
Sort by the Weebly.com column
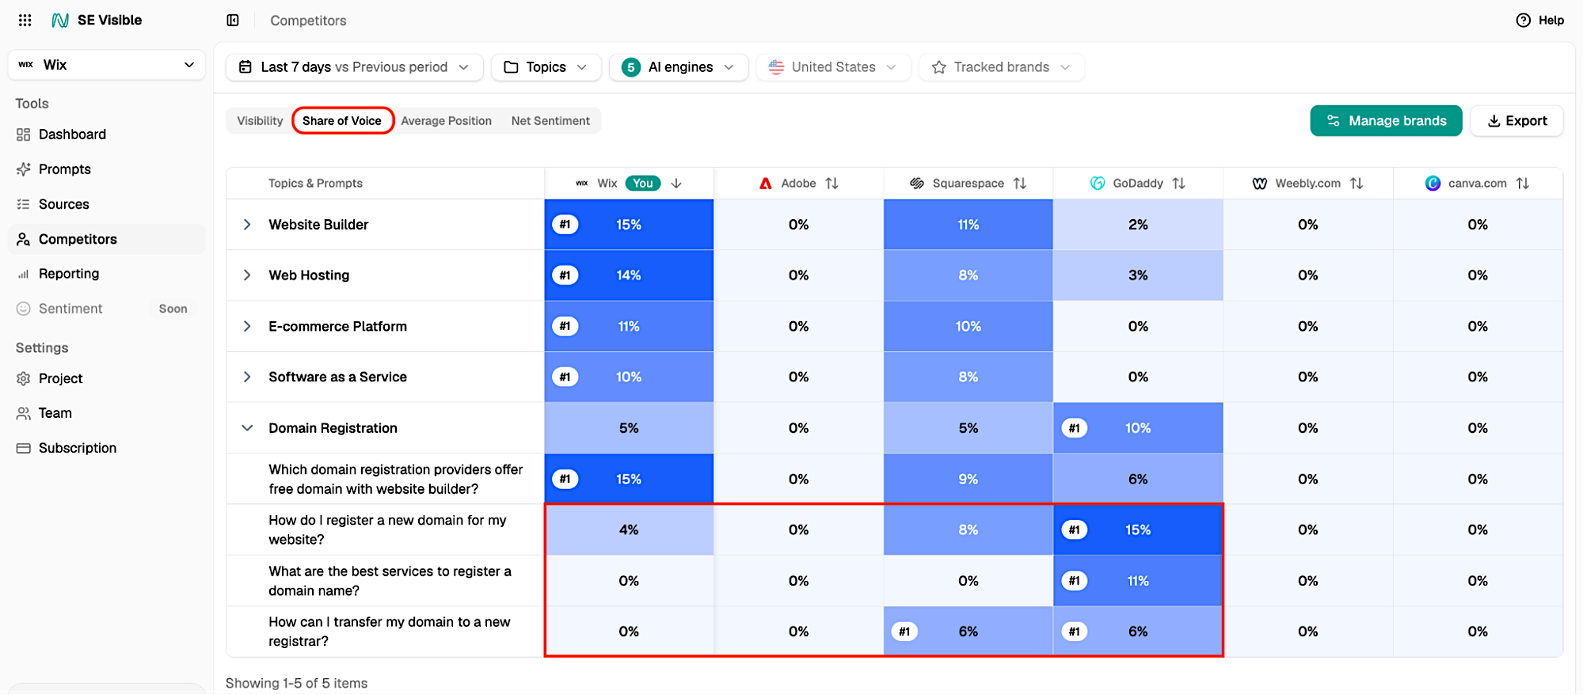(x=1357, y=184)
